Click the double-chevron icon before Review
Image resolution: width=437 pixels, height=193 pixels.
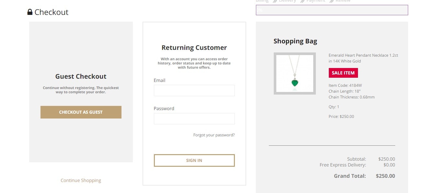(x=332, y=1)
